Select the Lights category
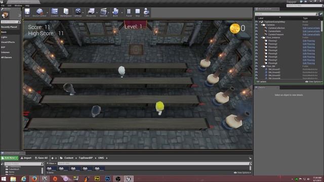Viewport: 324px width, 182px height. pyautogui.click(x=4, y=37)
